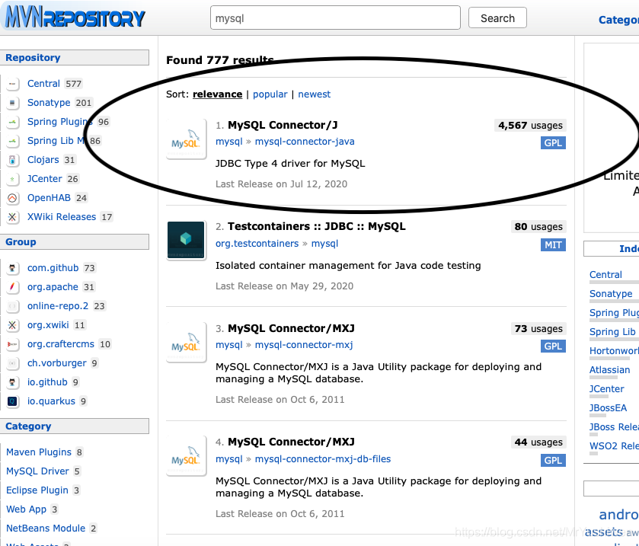Filter by Central repository in sidebar

pos(43,84)
